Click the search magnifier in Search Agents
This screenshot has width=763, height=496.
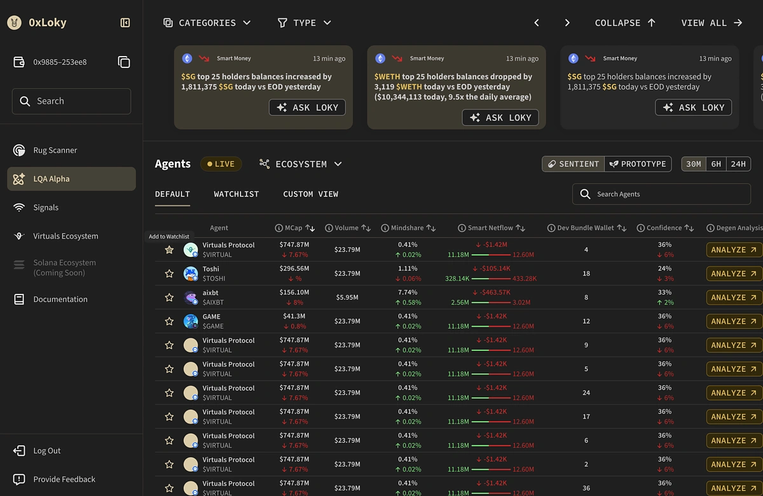click(586, 194)
